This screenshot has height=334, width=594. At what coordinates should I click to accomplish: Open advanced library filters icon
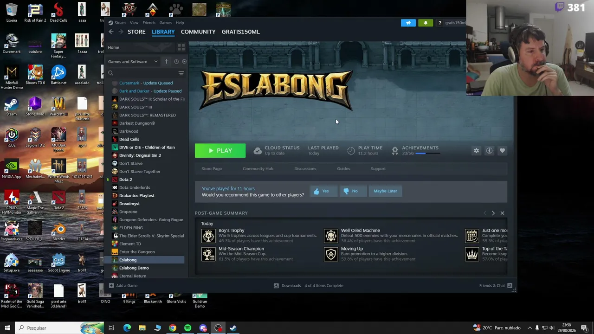click(x=181, y=73)
